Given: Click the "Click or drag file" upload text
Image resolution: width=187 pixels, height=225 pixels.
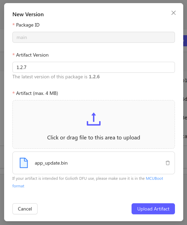Looking at the screenshot, I should [94, 137].
